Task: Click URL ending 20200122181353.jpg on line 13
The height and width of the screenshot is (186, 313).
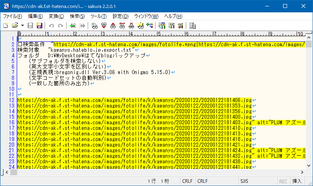Action: 134,106
